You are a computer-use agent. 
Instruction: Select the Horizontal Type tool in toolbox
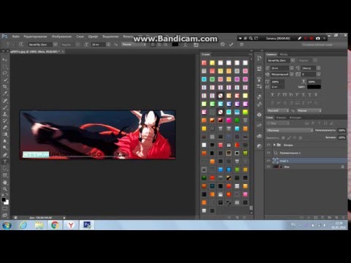(x=5, y=161)
